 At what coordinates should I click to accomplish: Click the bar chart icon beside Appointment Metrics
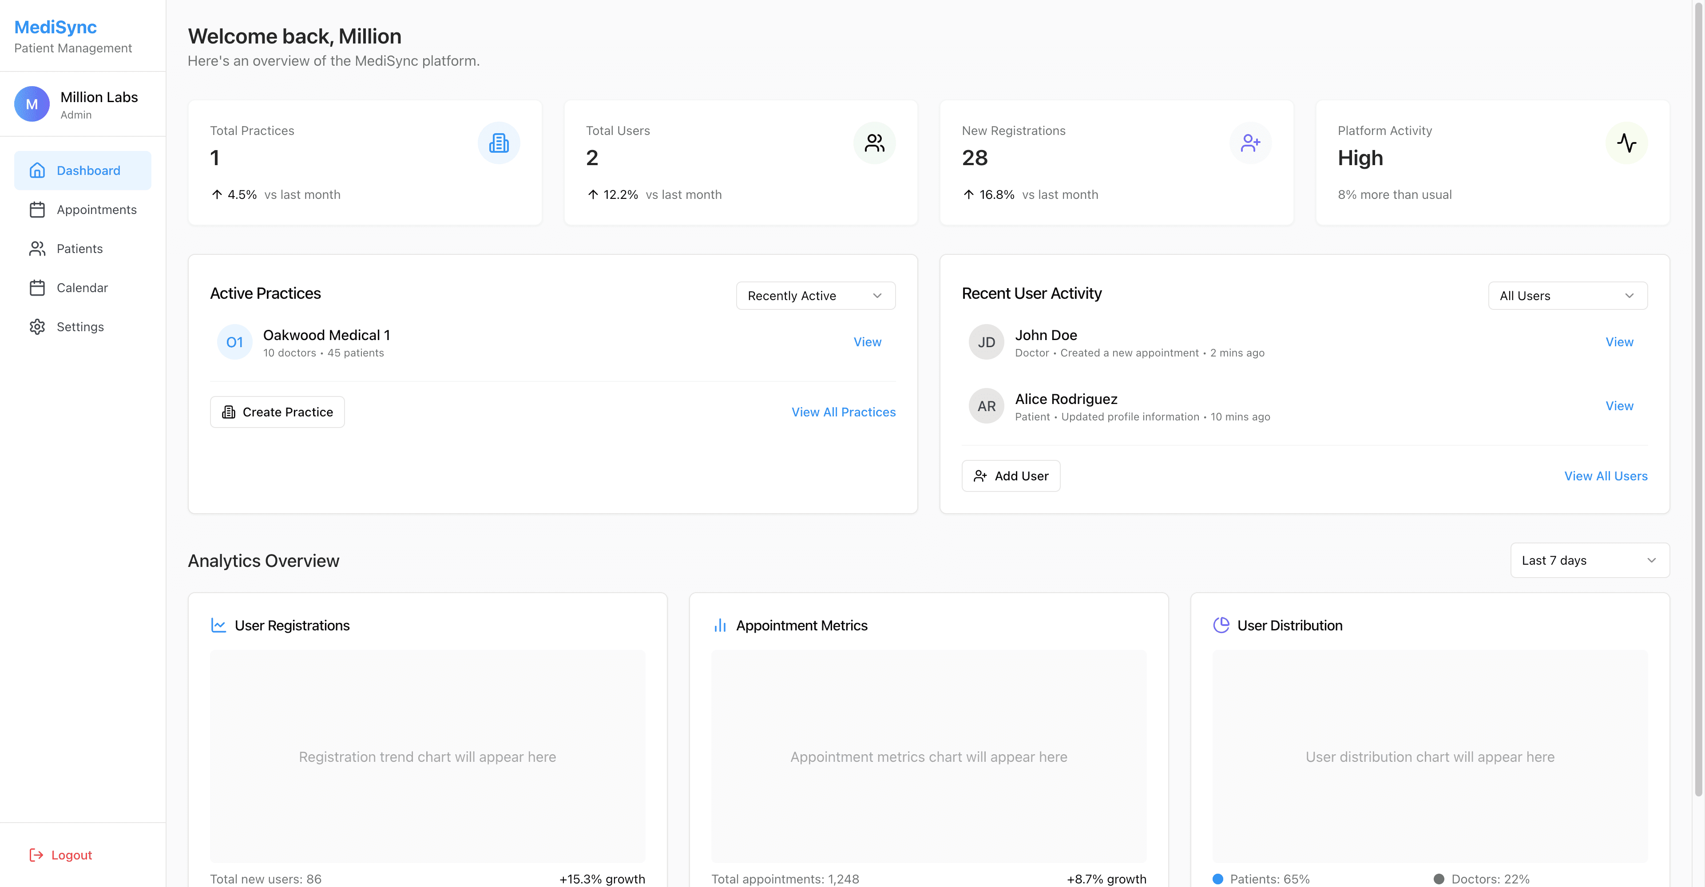point(719,625)
